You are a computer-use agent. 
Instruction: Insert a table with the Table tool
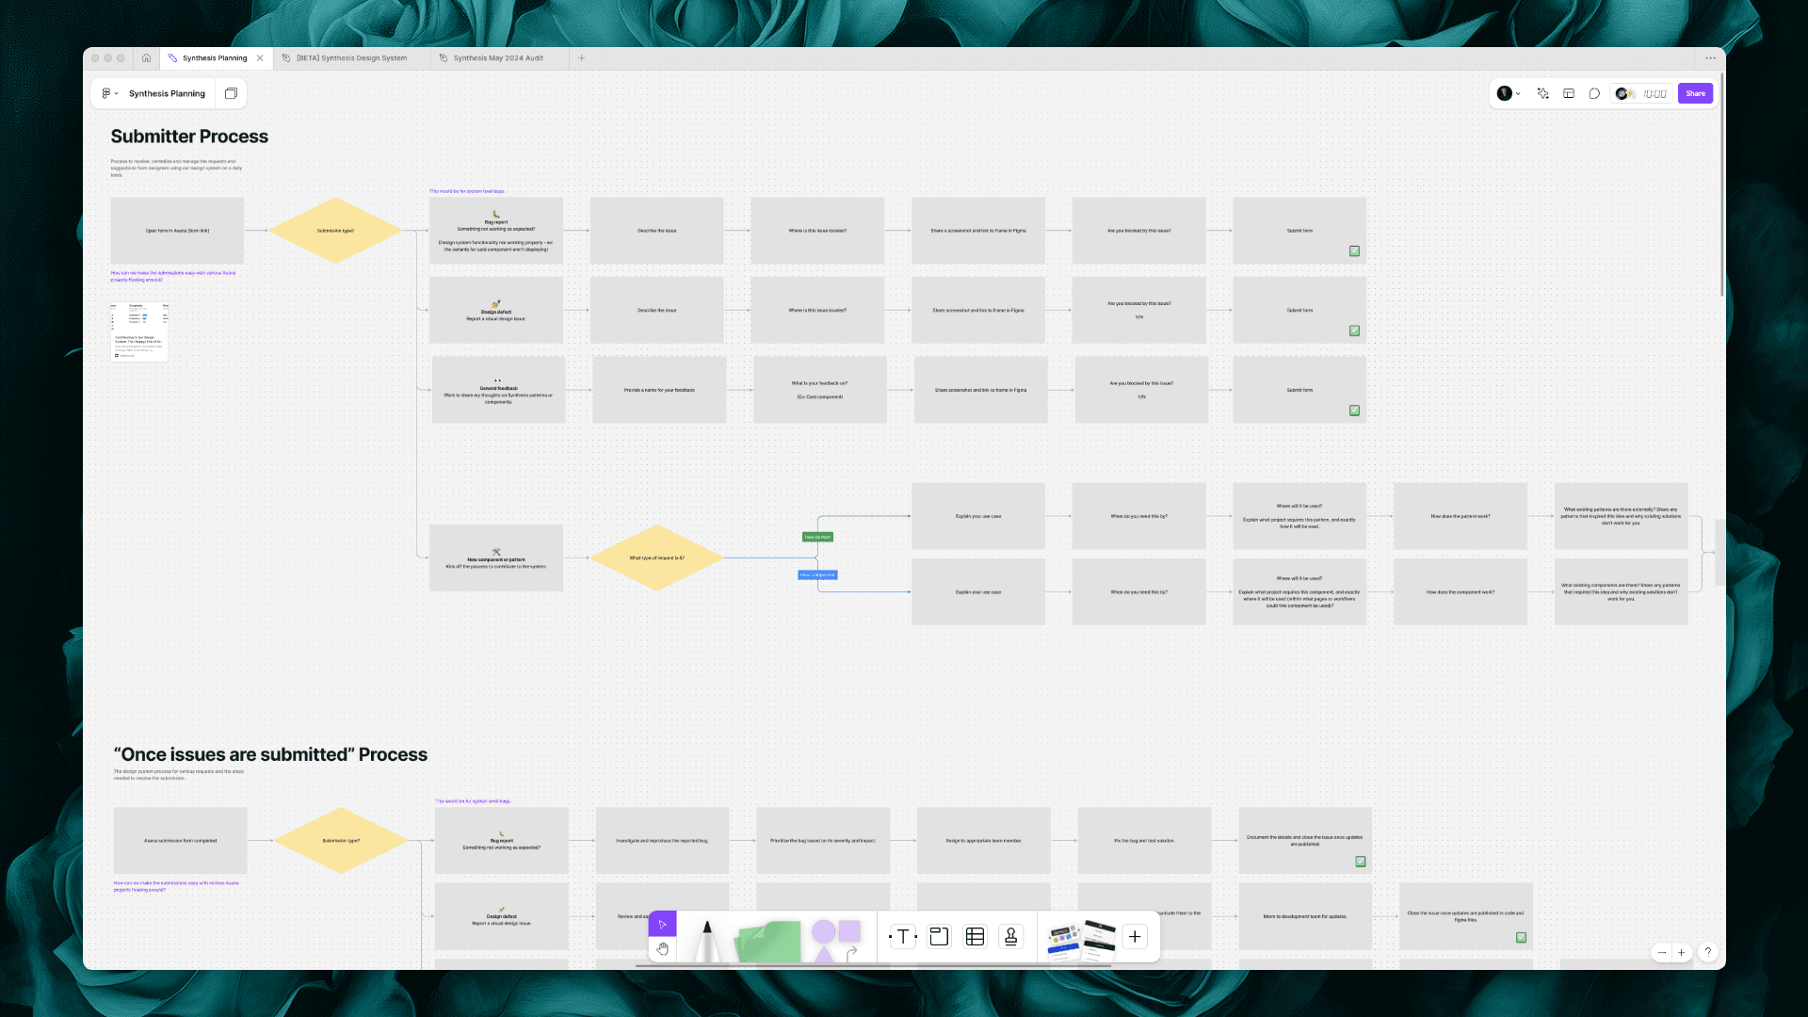pos(975,936)
